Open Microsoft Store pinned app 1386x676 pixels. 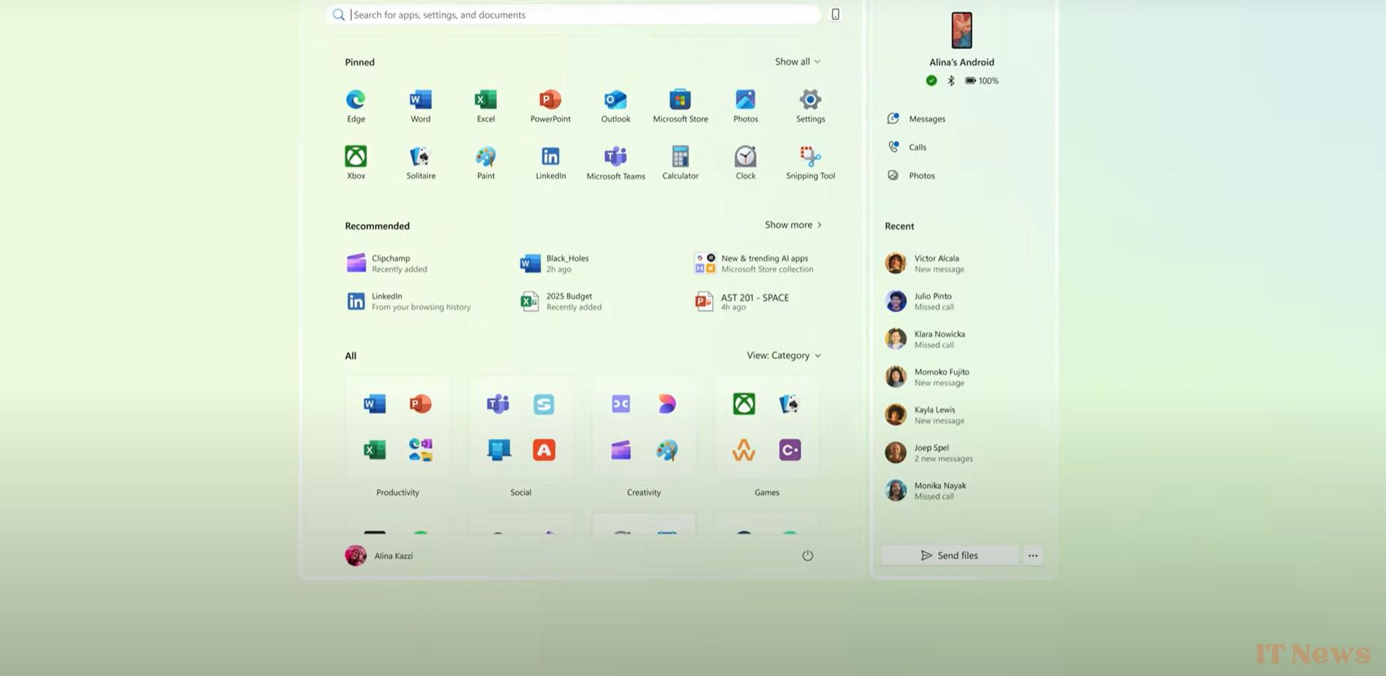point(680,105)
